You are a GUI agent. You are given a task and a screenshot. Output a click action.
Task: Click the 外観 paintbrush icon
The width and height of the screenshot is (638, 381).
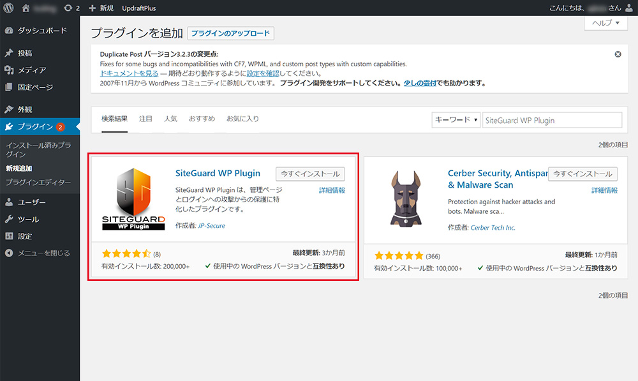(9, 110)
